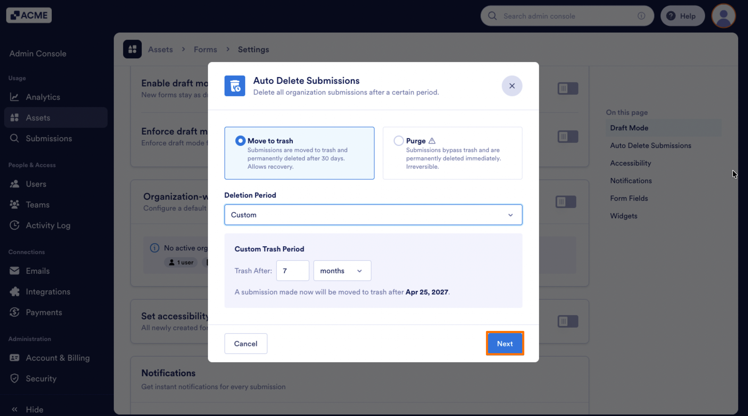The image size is (748, 416).
Task: Click the Cancel button
Action: (x=246, y=343)
